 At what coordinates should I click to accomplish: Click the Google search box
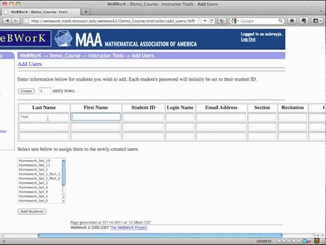259,21
